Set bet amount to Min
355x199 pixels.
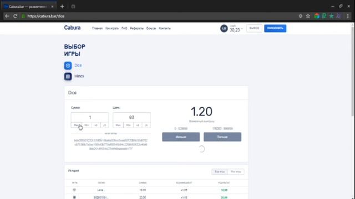[x=87, y=125]
